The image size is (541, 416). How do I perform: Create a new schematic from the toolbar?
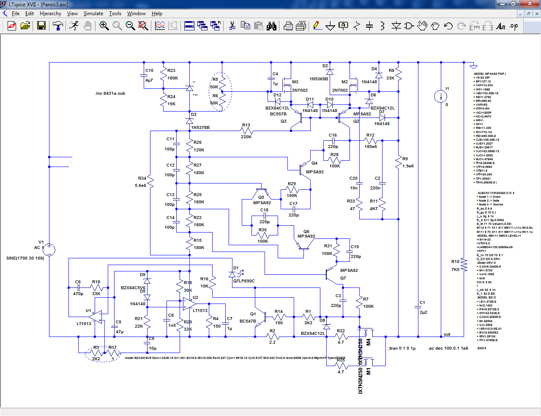point(12,26)
